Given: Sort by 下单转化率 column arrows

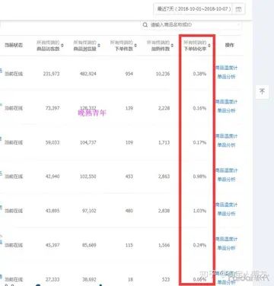Looking at the screenshot, I should pyautogui.click(x=209, y=46).
